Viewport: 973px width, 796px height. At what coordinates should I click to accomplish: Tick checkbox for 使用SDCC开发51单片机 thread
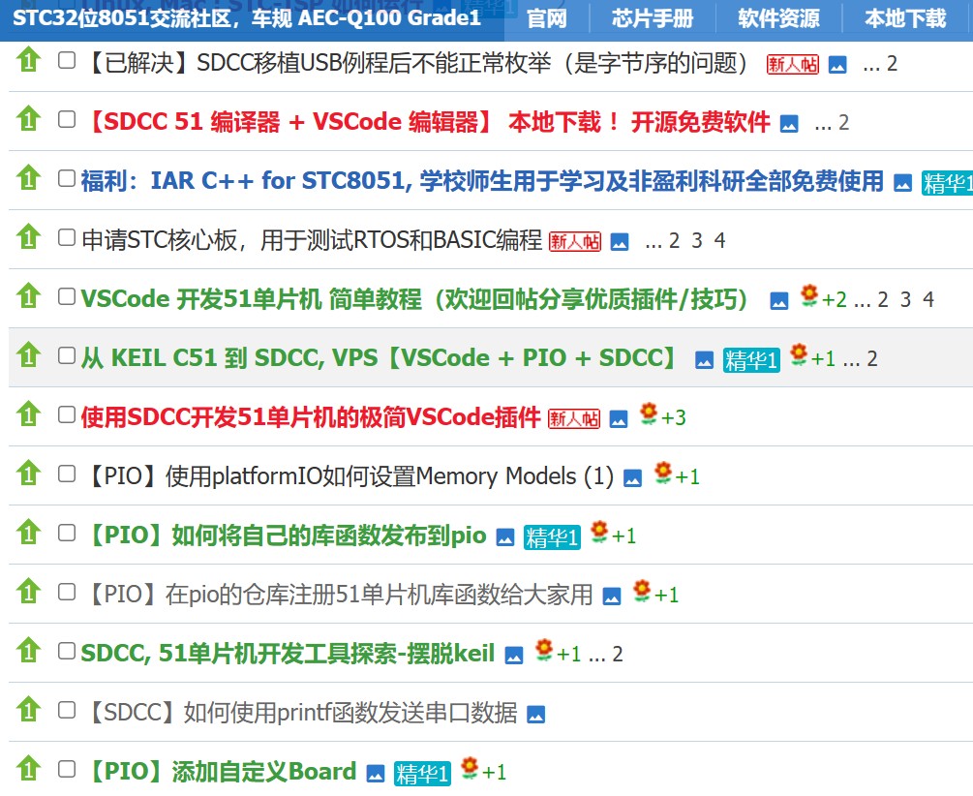[67, 414]
